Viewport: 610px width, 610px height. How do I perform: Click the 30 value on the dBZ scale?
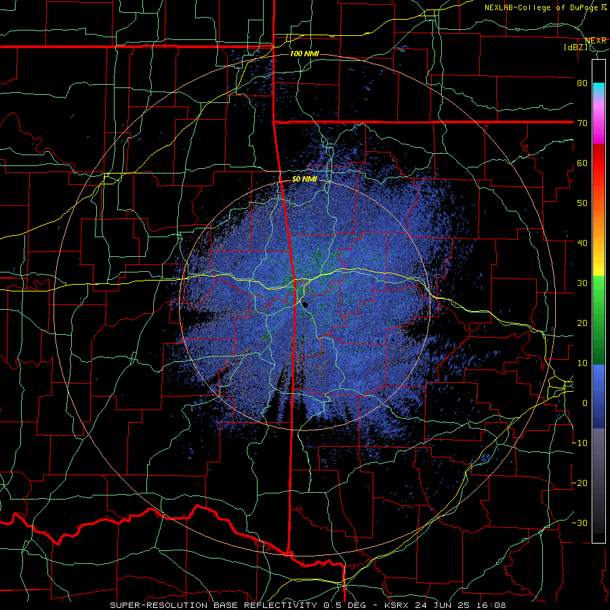[582, 283]
